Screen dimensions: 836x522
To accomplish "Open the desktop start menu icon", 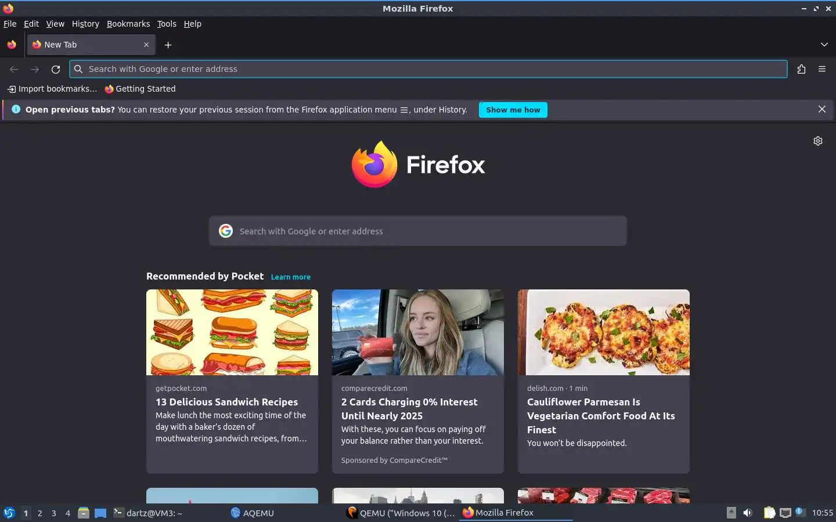I will [x=9, y=513].
